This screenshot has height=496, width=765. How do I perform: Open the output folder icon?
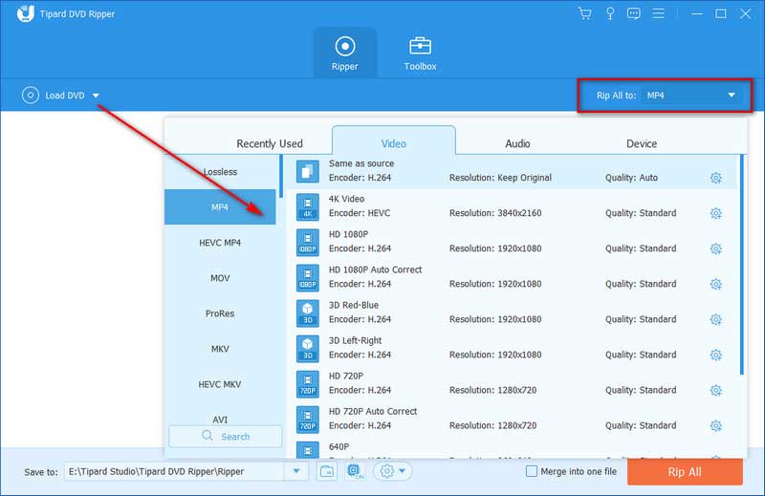pos(326,471)
